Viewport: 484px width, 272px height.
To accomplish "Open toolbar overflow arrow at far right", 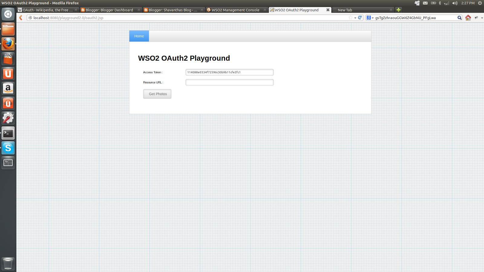I will 482,18.
